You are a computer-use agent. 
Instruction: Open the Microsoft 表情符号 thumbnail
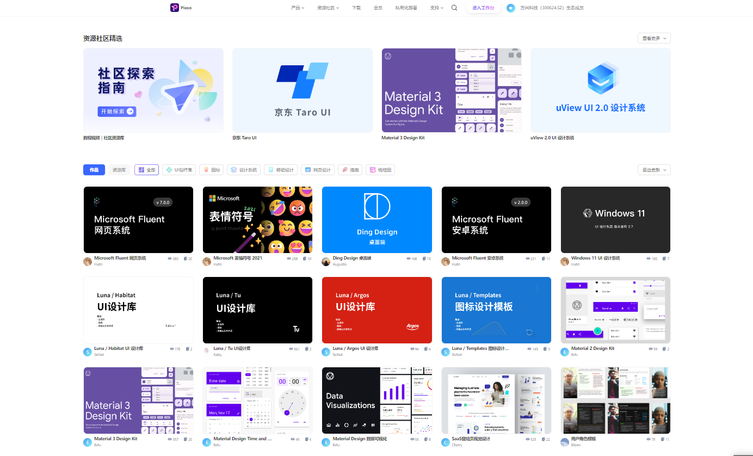257,220
